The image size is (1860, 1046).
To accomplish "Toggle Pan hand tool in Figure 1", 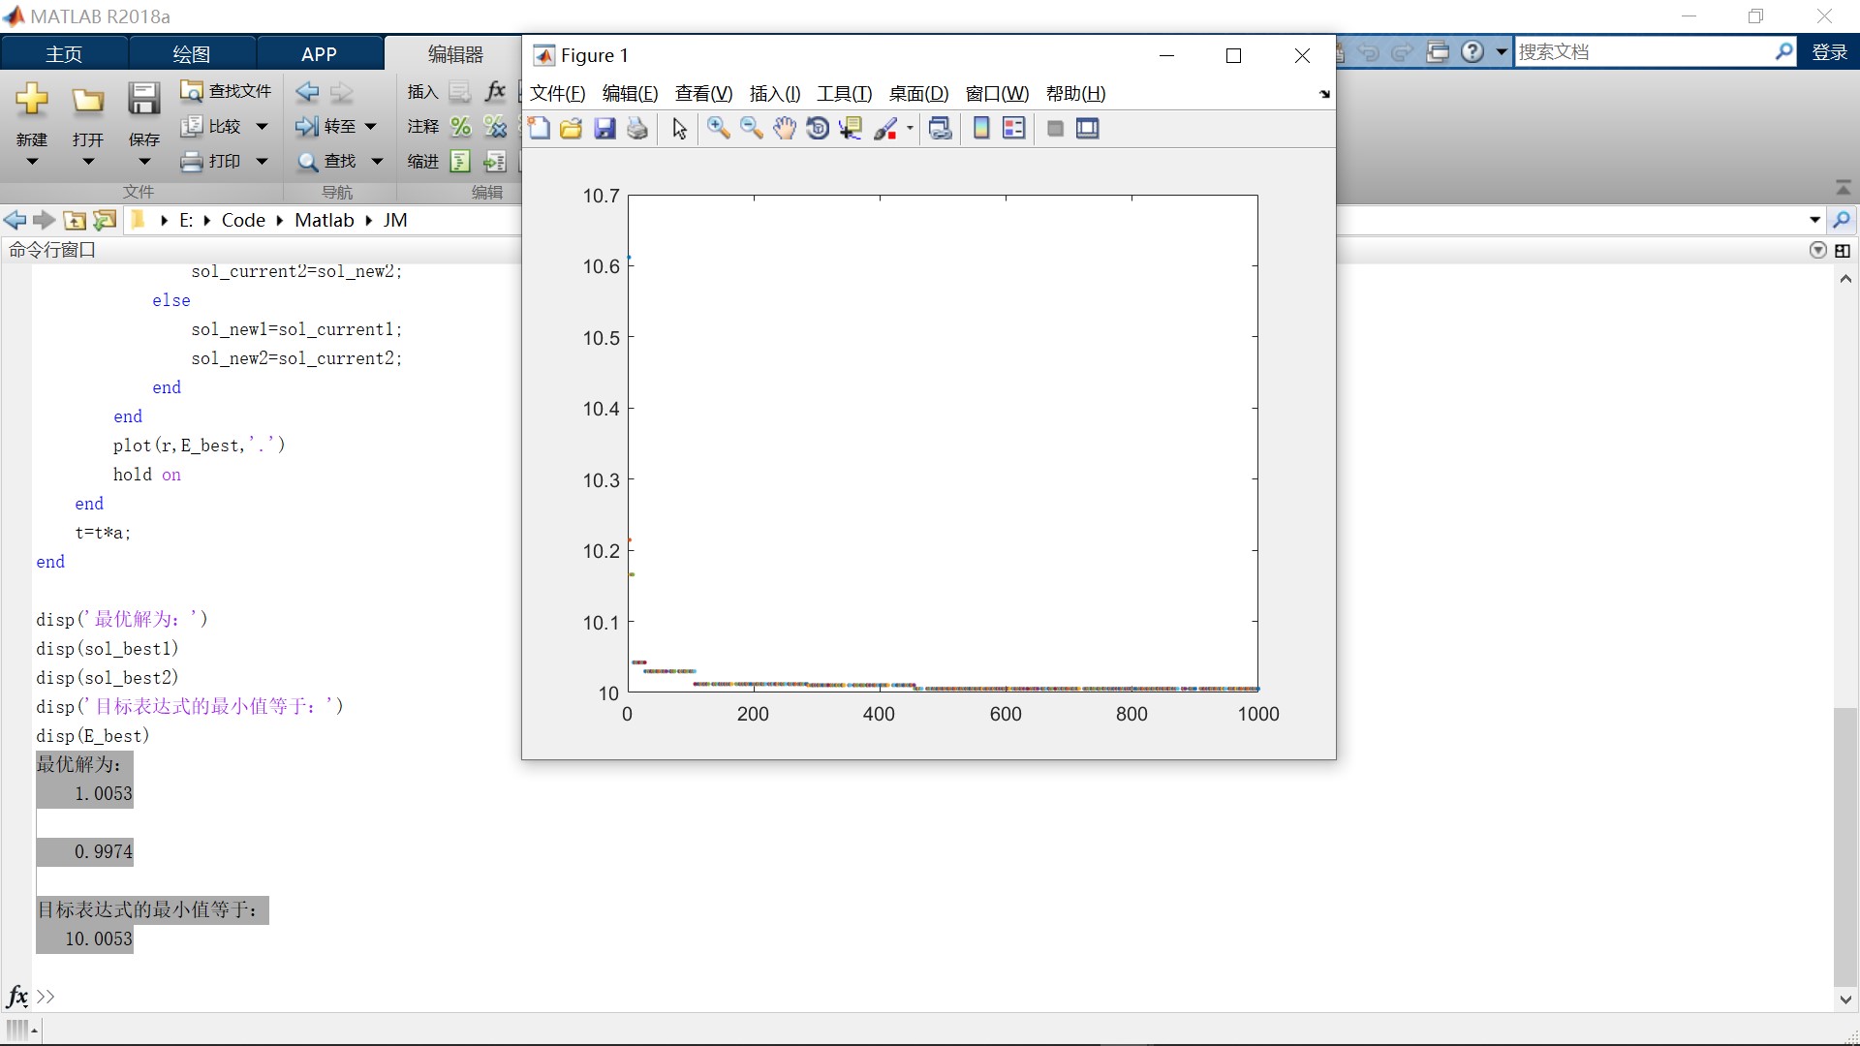I will tap(784, 129).
